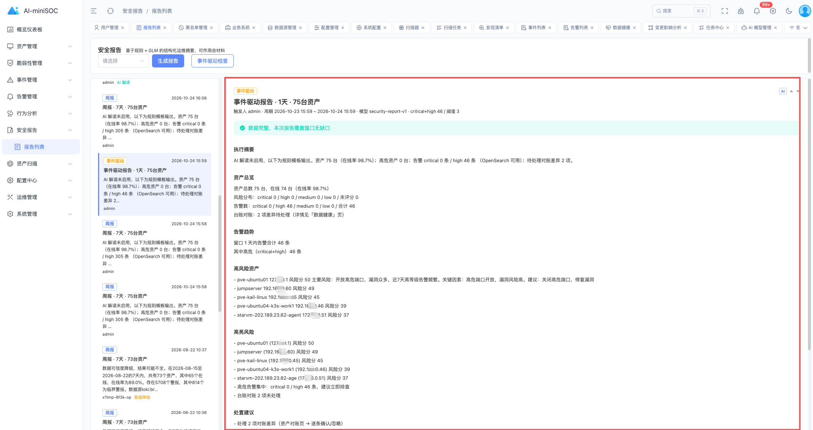Screen dimensions: 813x430
Task: Click the 事件驱动检查 button
Action: pyautogui.click(x=212, y=61)
